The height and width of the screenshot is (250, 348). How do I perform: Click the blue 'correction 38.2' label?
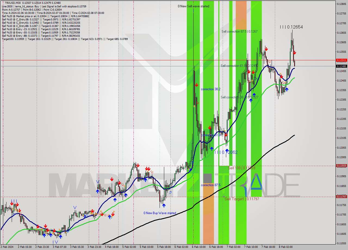211,89
